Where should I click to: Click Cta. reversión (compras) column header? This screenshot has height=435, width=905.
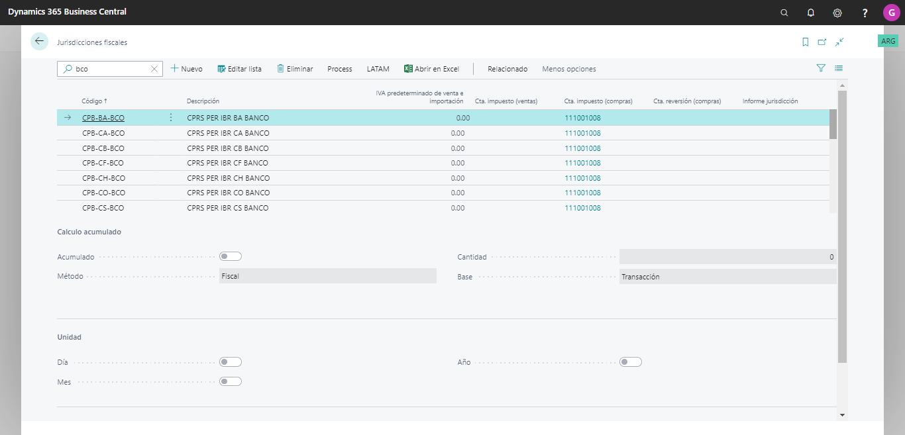click(x=687, y=101)
